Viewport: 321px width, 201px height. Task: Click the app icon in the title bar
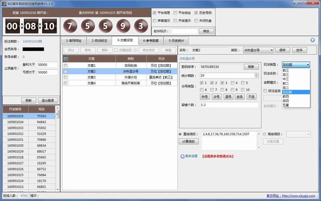(4, 3)
